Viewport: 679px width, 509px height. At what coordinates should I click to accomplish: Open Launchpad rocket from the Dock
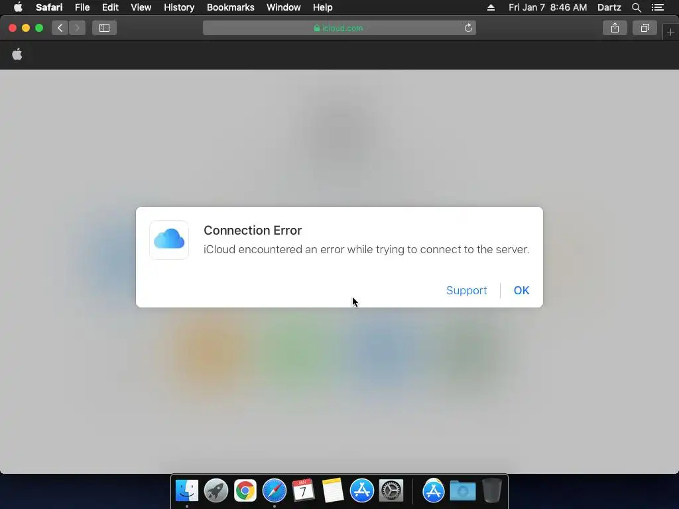point(216,490)
